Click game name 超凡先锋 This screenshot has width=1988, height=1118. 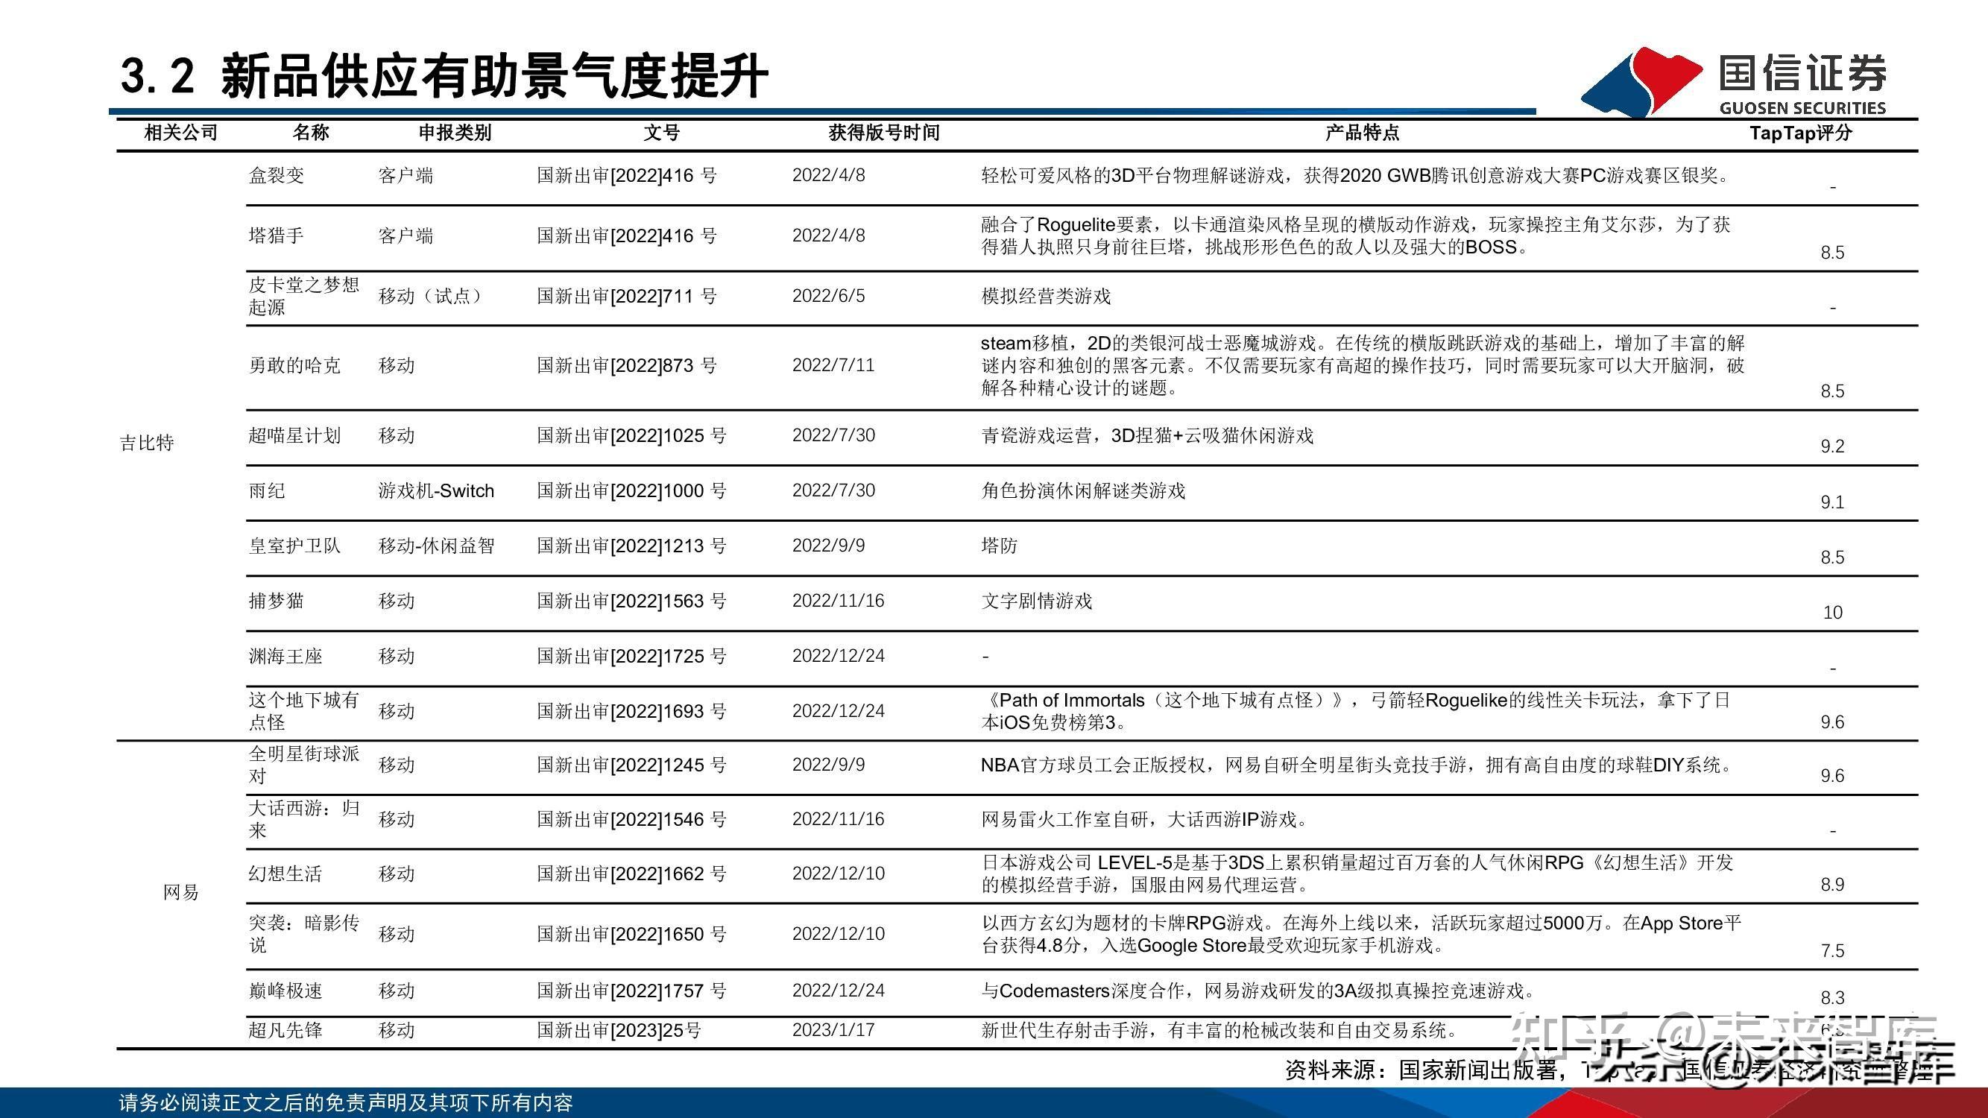(x=285, y=1030)
